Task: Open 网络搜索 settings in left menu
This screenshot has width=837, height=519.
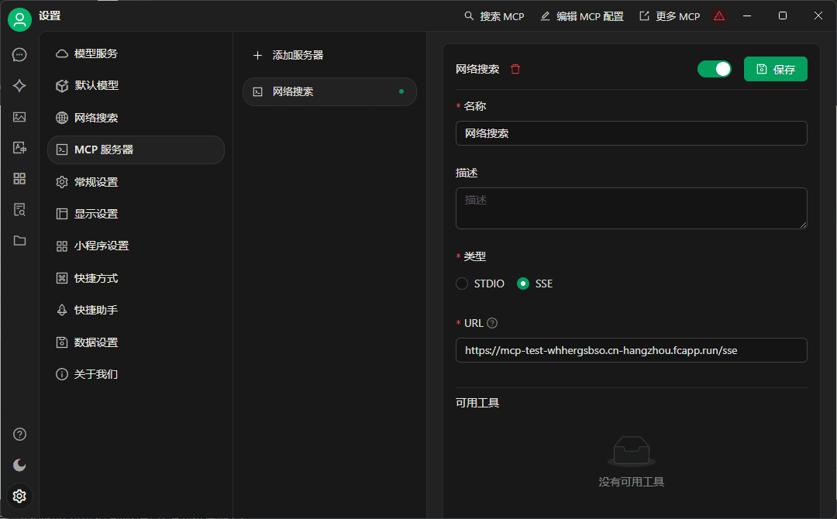Action: tap(136, 118)
